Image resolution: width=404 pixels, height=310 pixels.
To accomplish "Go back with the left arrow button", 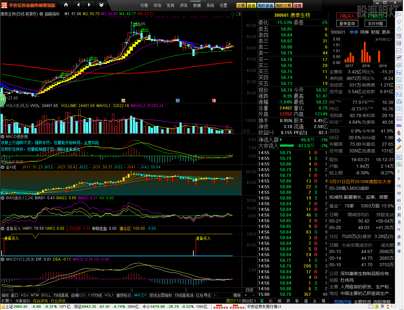I will tap(78, 5).
